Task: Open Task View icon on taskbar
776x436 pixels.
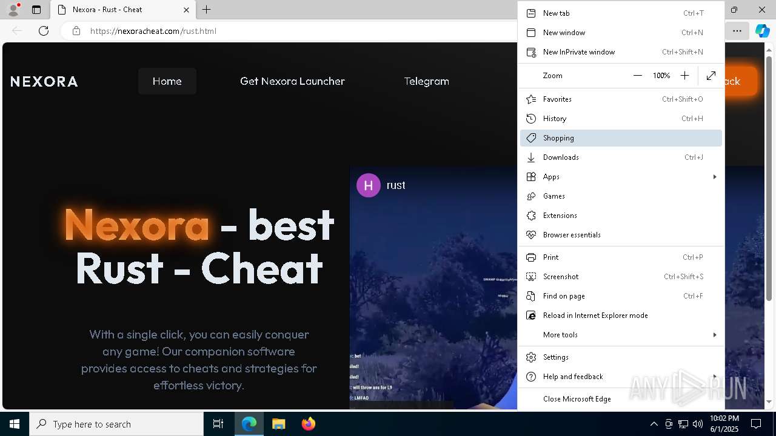Action: tap(218, 424)
